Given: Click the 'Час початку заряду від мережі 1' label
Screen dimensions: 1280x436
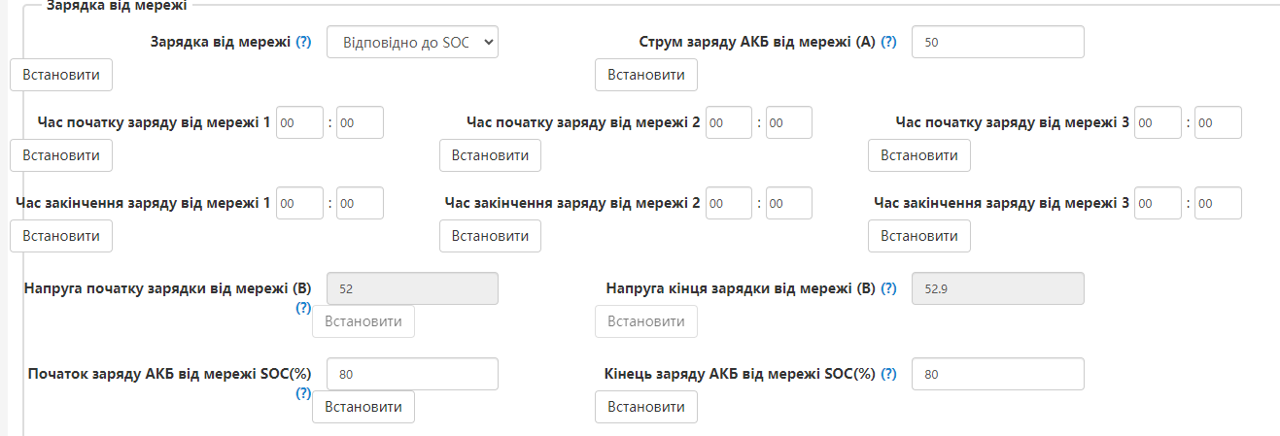Looking at the screenshot, I should coord(154,122).
